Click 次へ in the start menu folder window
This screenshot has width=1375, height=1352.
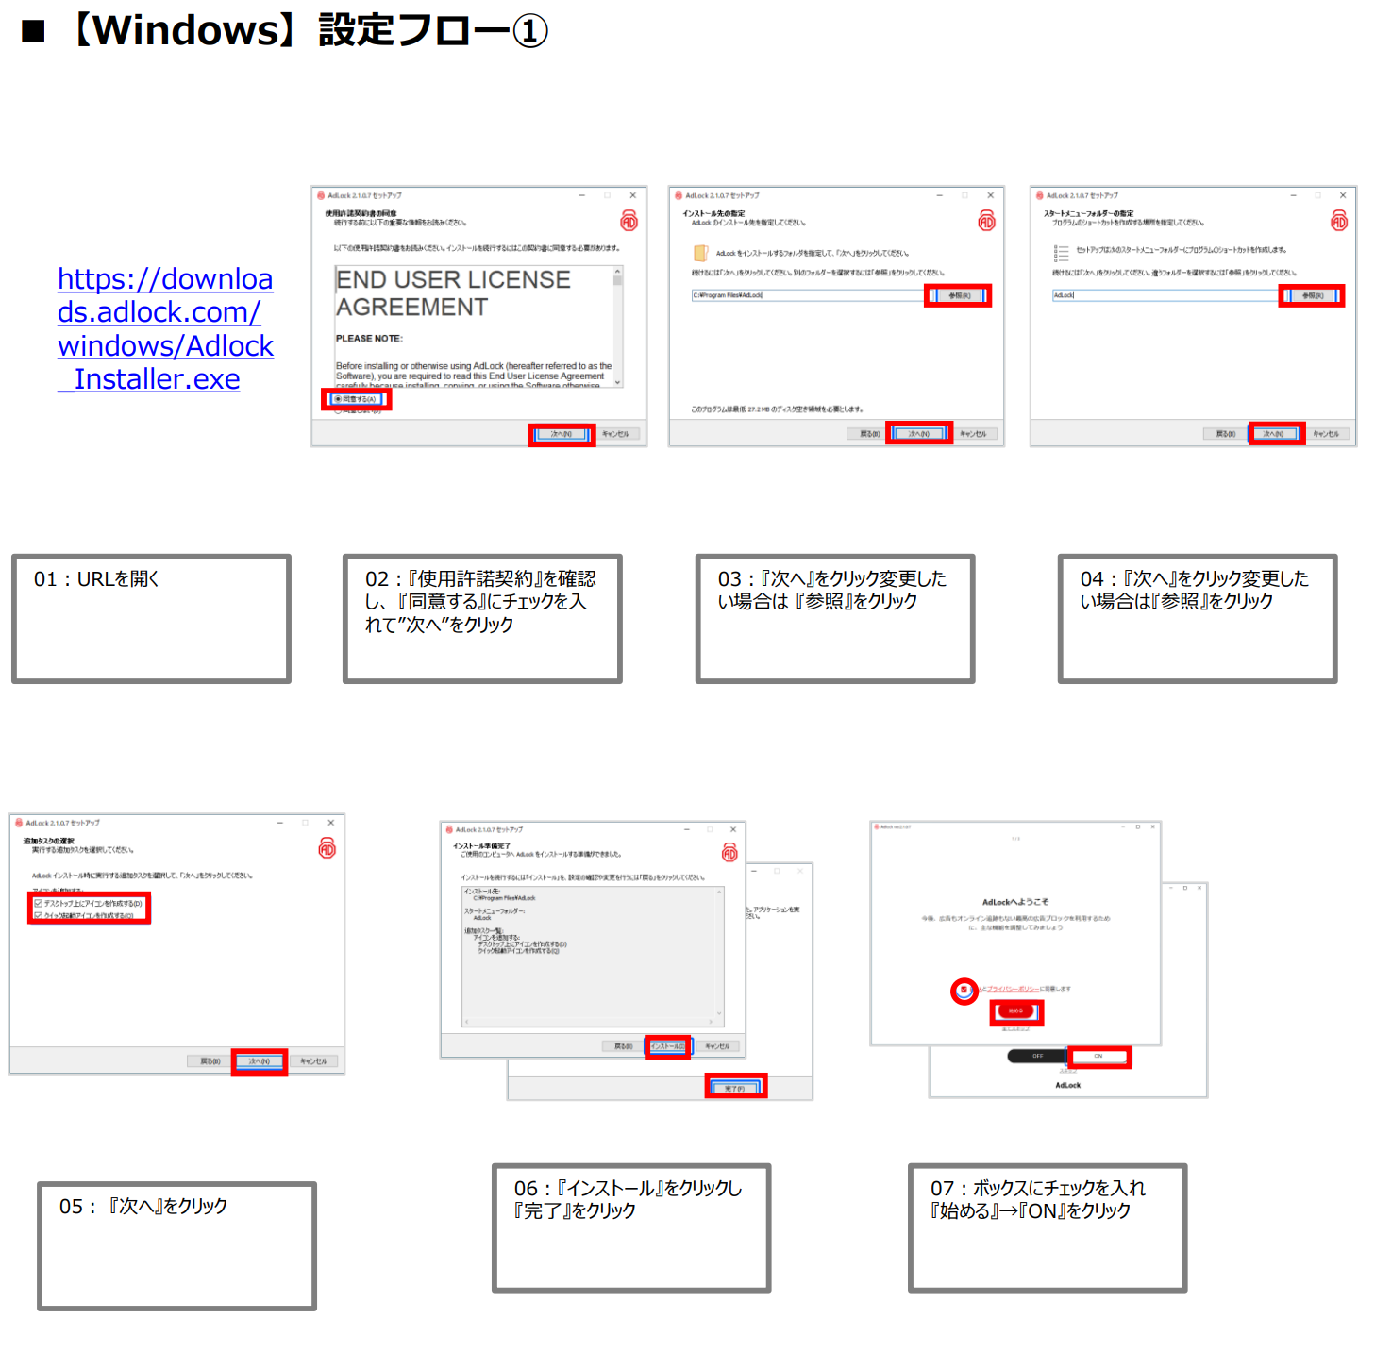pyautogui.click(x=1274, y=434)
